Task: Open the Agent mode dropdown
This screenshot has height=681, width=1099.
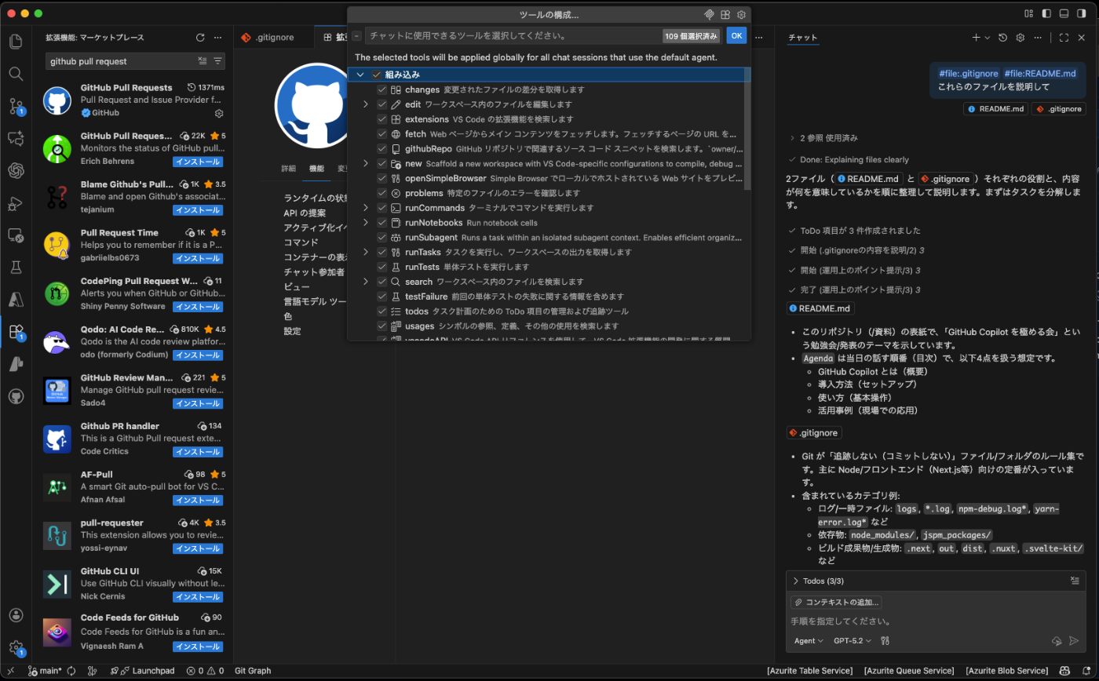Action: click(809, 641)
